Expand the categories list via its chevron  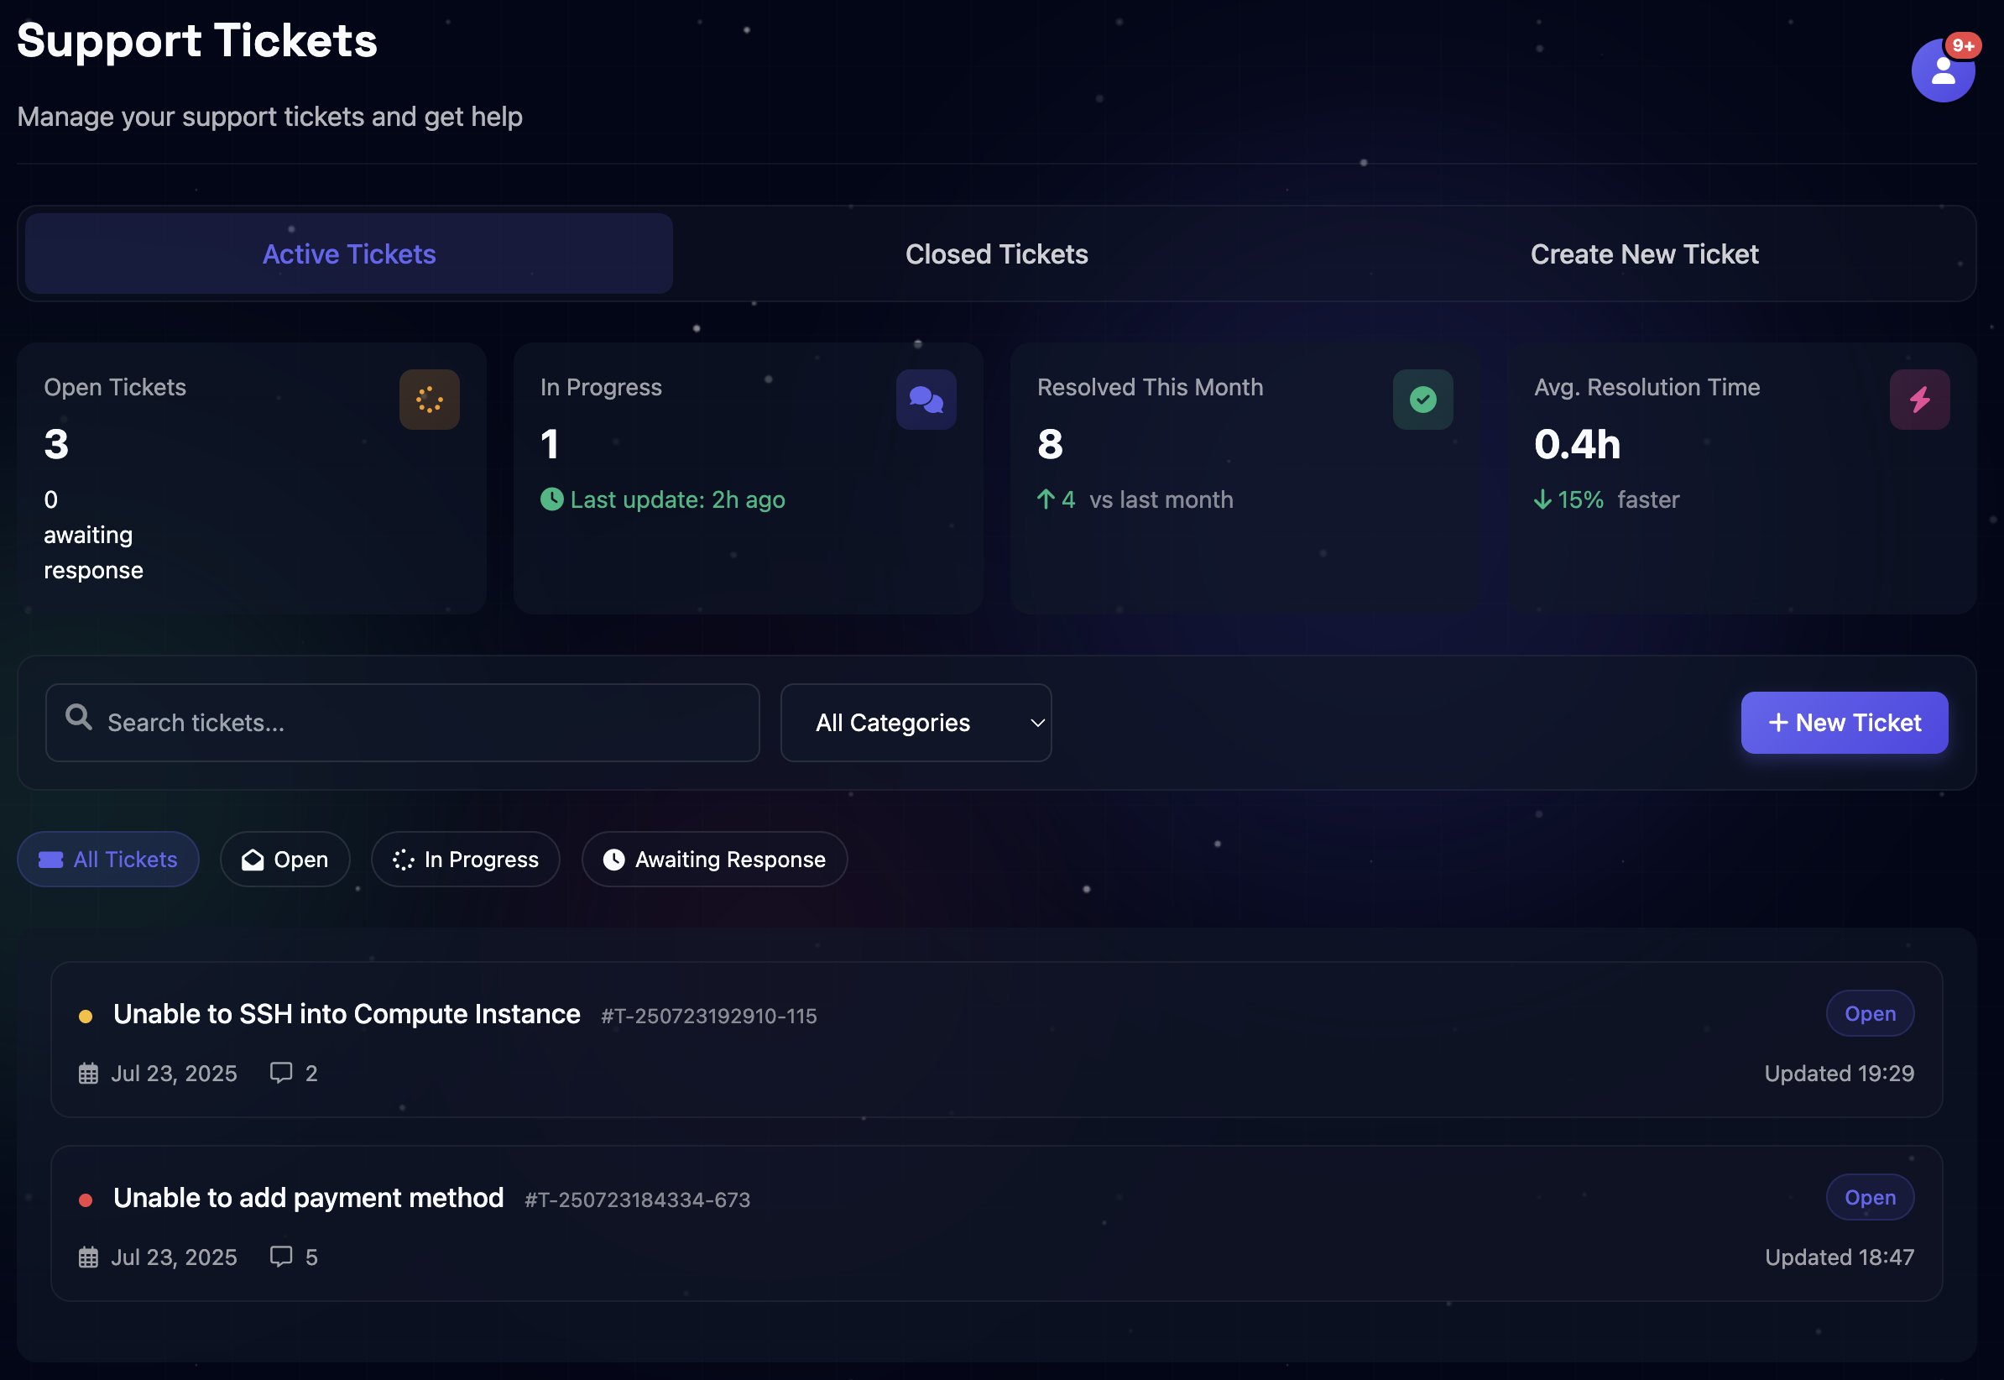[1036, 722]
